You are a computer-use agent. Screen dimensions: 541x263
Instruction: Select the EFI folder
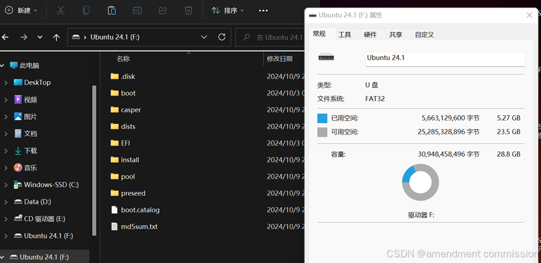coord(120,143)
